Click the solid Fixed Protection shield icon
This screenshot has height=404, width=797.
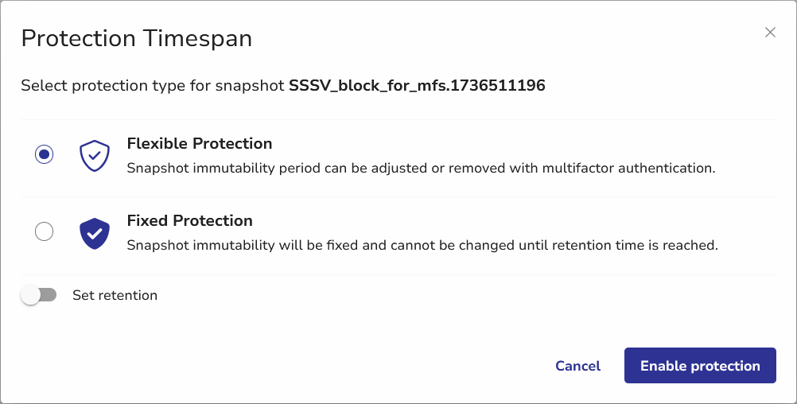coord(95,233)
